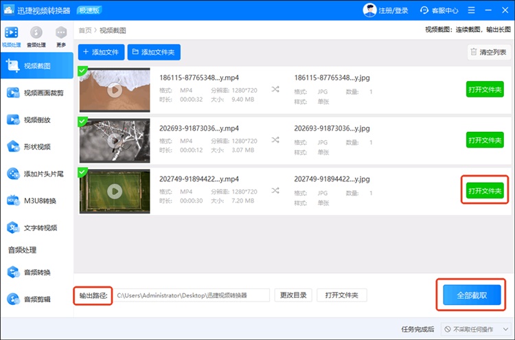Click 打开文件夹 next to output path

tap(341, 295)
